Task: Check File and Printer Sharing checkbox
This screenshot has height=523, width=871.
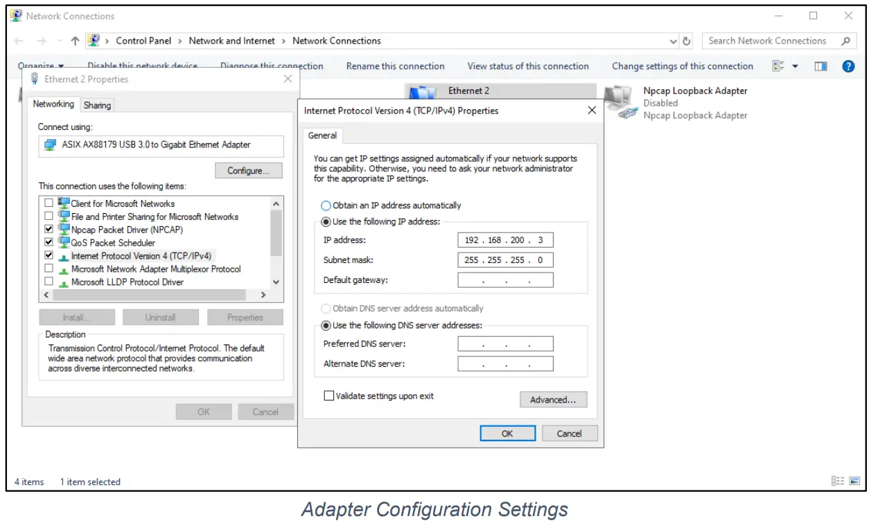Action: (x=49, y=217)
